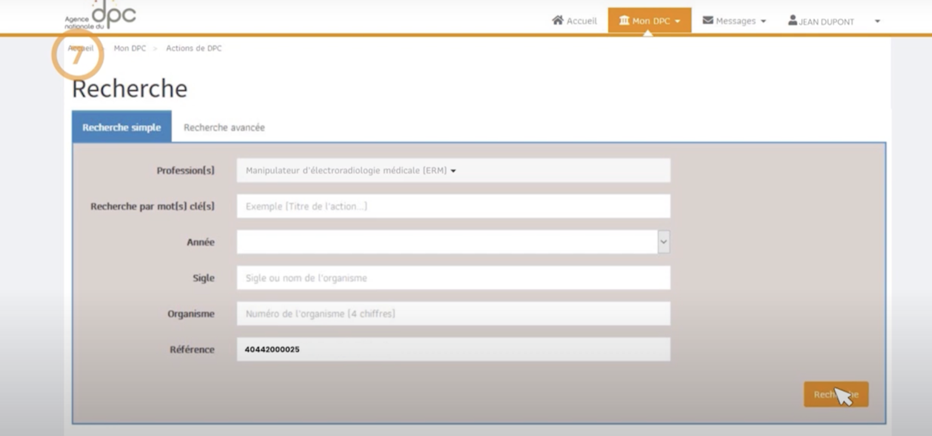Viewport: 932px width, 436px height.
Task: Select the Recherche simple tab
Action: pyautogui.click(x=122, y=127)
